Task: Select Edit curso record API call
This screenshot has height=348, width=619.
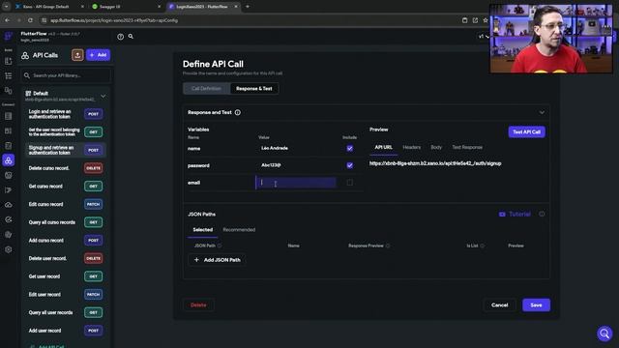Action: [65, 204]
